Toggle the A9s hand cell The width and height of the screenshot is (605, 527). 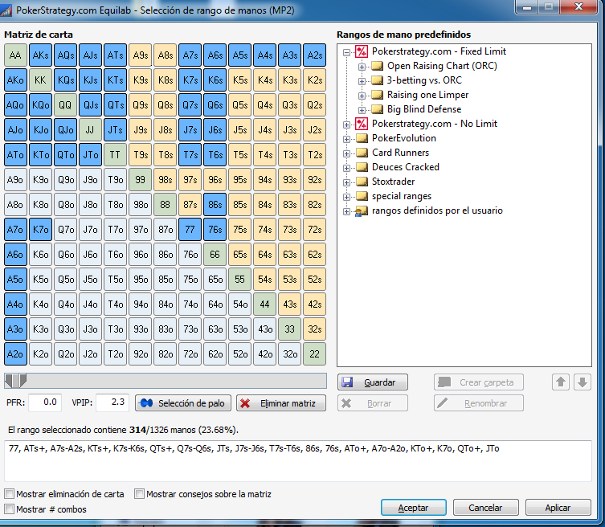[x=140, y=55]
